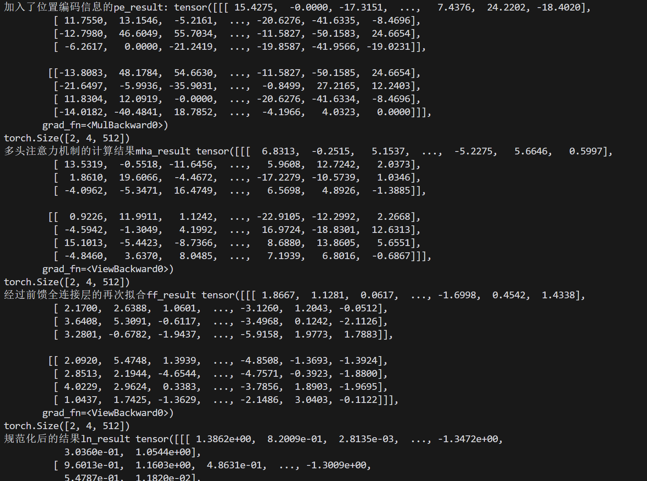Select the value 1.3862e+00 in ln_result tensor

point(223,439)
